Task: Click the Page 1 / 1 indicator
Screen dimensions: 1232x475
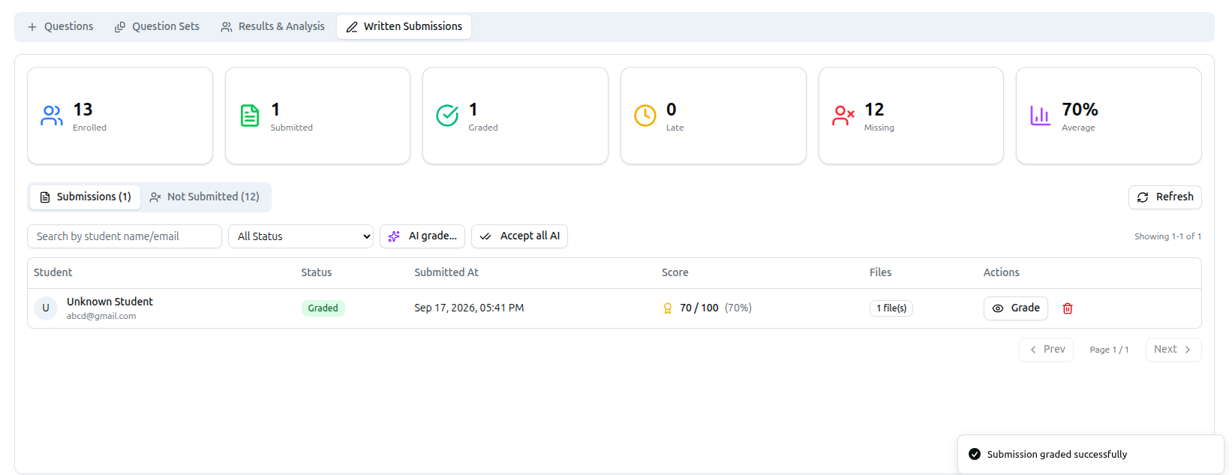Action: point(1109,350)
